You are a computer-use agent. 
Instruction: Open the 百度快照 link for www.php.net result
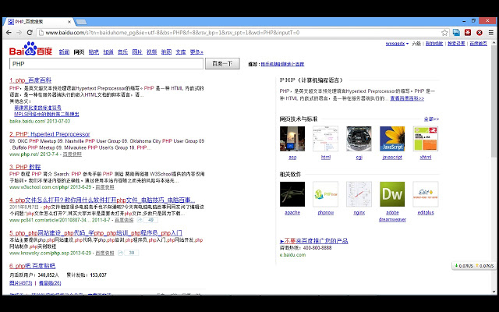coord(73,154)
